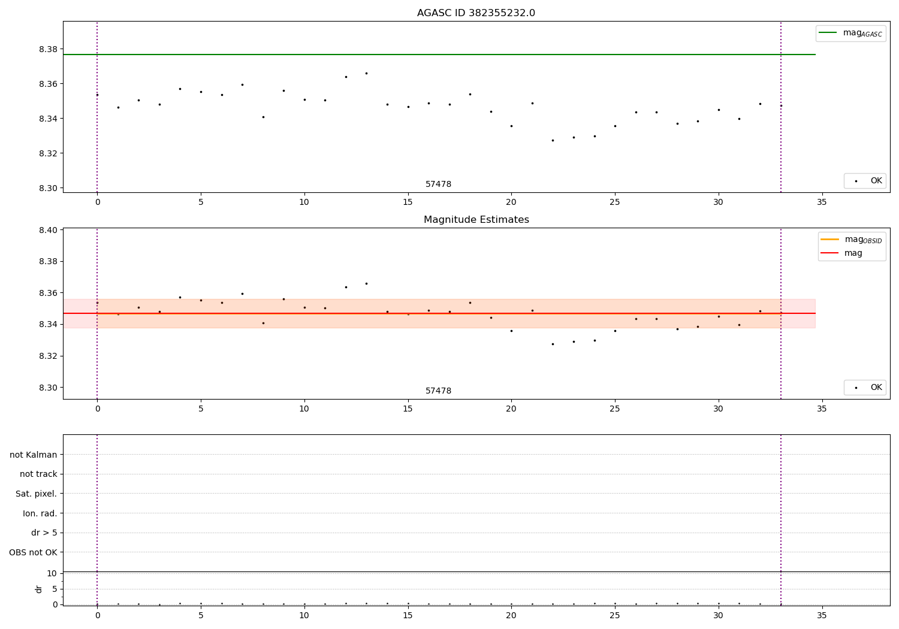
Task: Select the red 'mag' legend line sample
Action: 830,253
